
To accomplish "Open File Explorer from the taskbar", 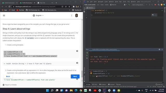I will pos(71,90).
